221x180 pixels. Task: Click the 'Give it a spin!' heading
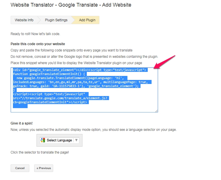click(22, 123)
